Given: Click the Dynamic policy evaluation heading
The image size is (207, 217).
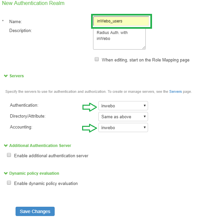Looking at the screenshot, I should coord(34,173).
